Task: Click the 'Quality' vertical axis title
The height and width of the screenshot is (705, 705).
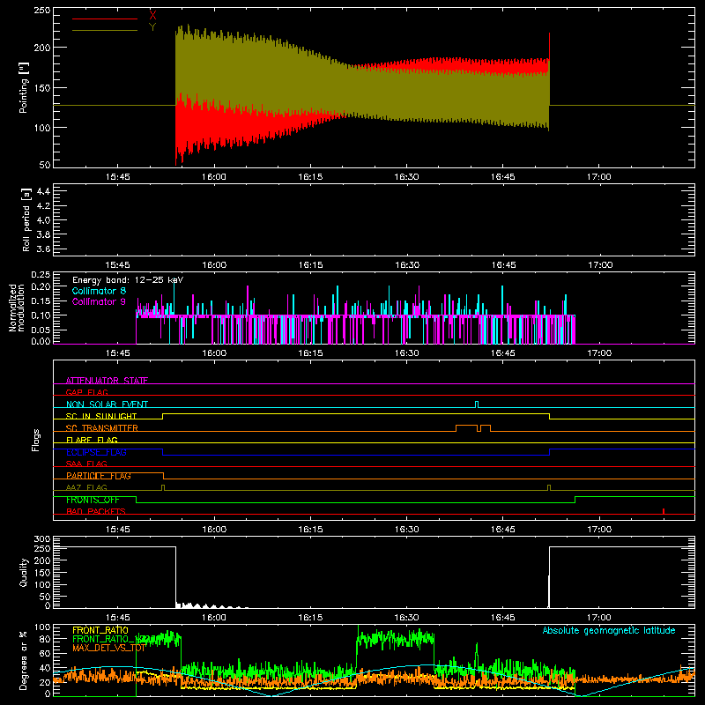Action: pos(24,572)
